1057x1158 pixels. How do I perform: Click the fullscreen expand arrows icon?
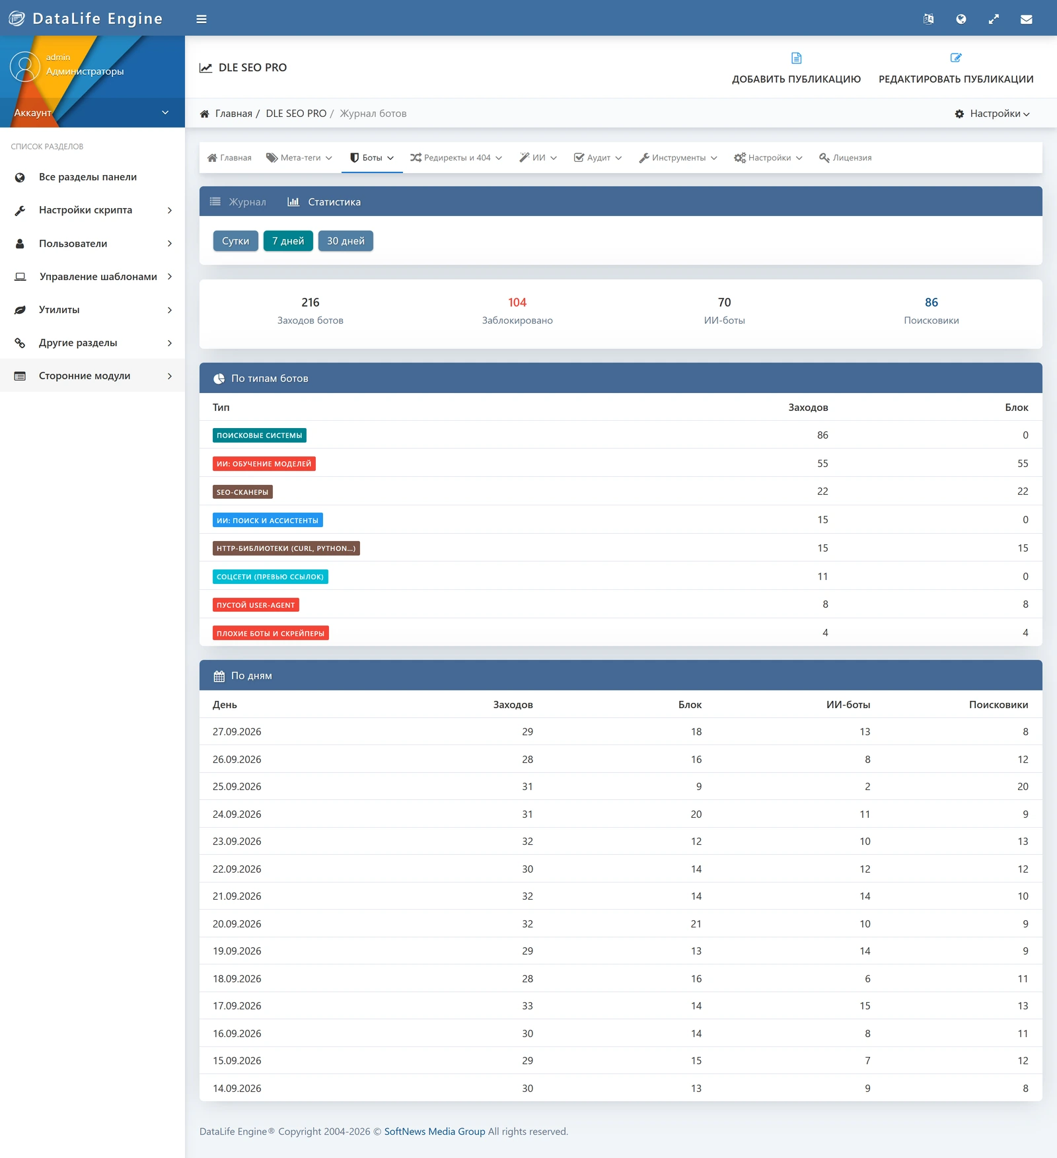click(x=994, y=19)
